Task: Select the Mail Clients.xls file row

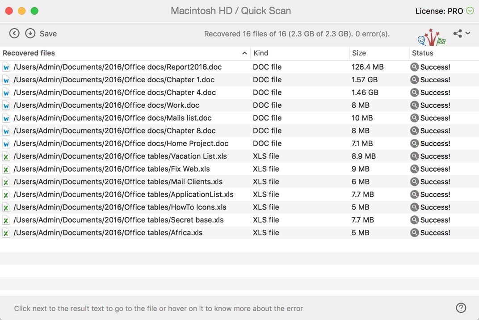Action: [239, 181]
